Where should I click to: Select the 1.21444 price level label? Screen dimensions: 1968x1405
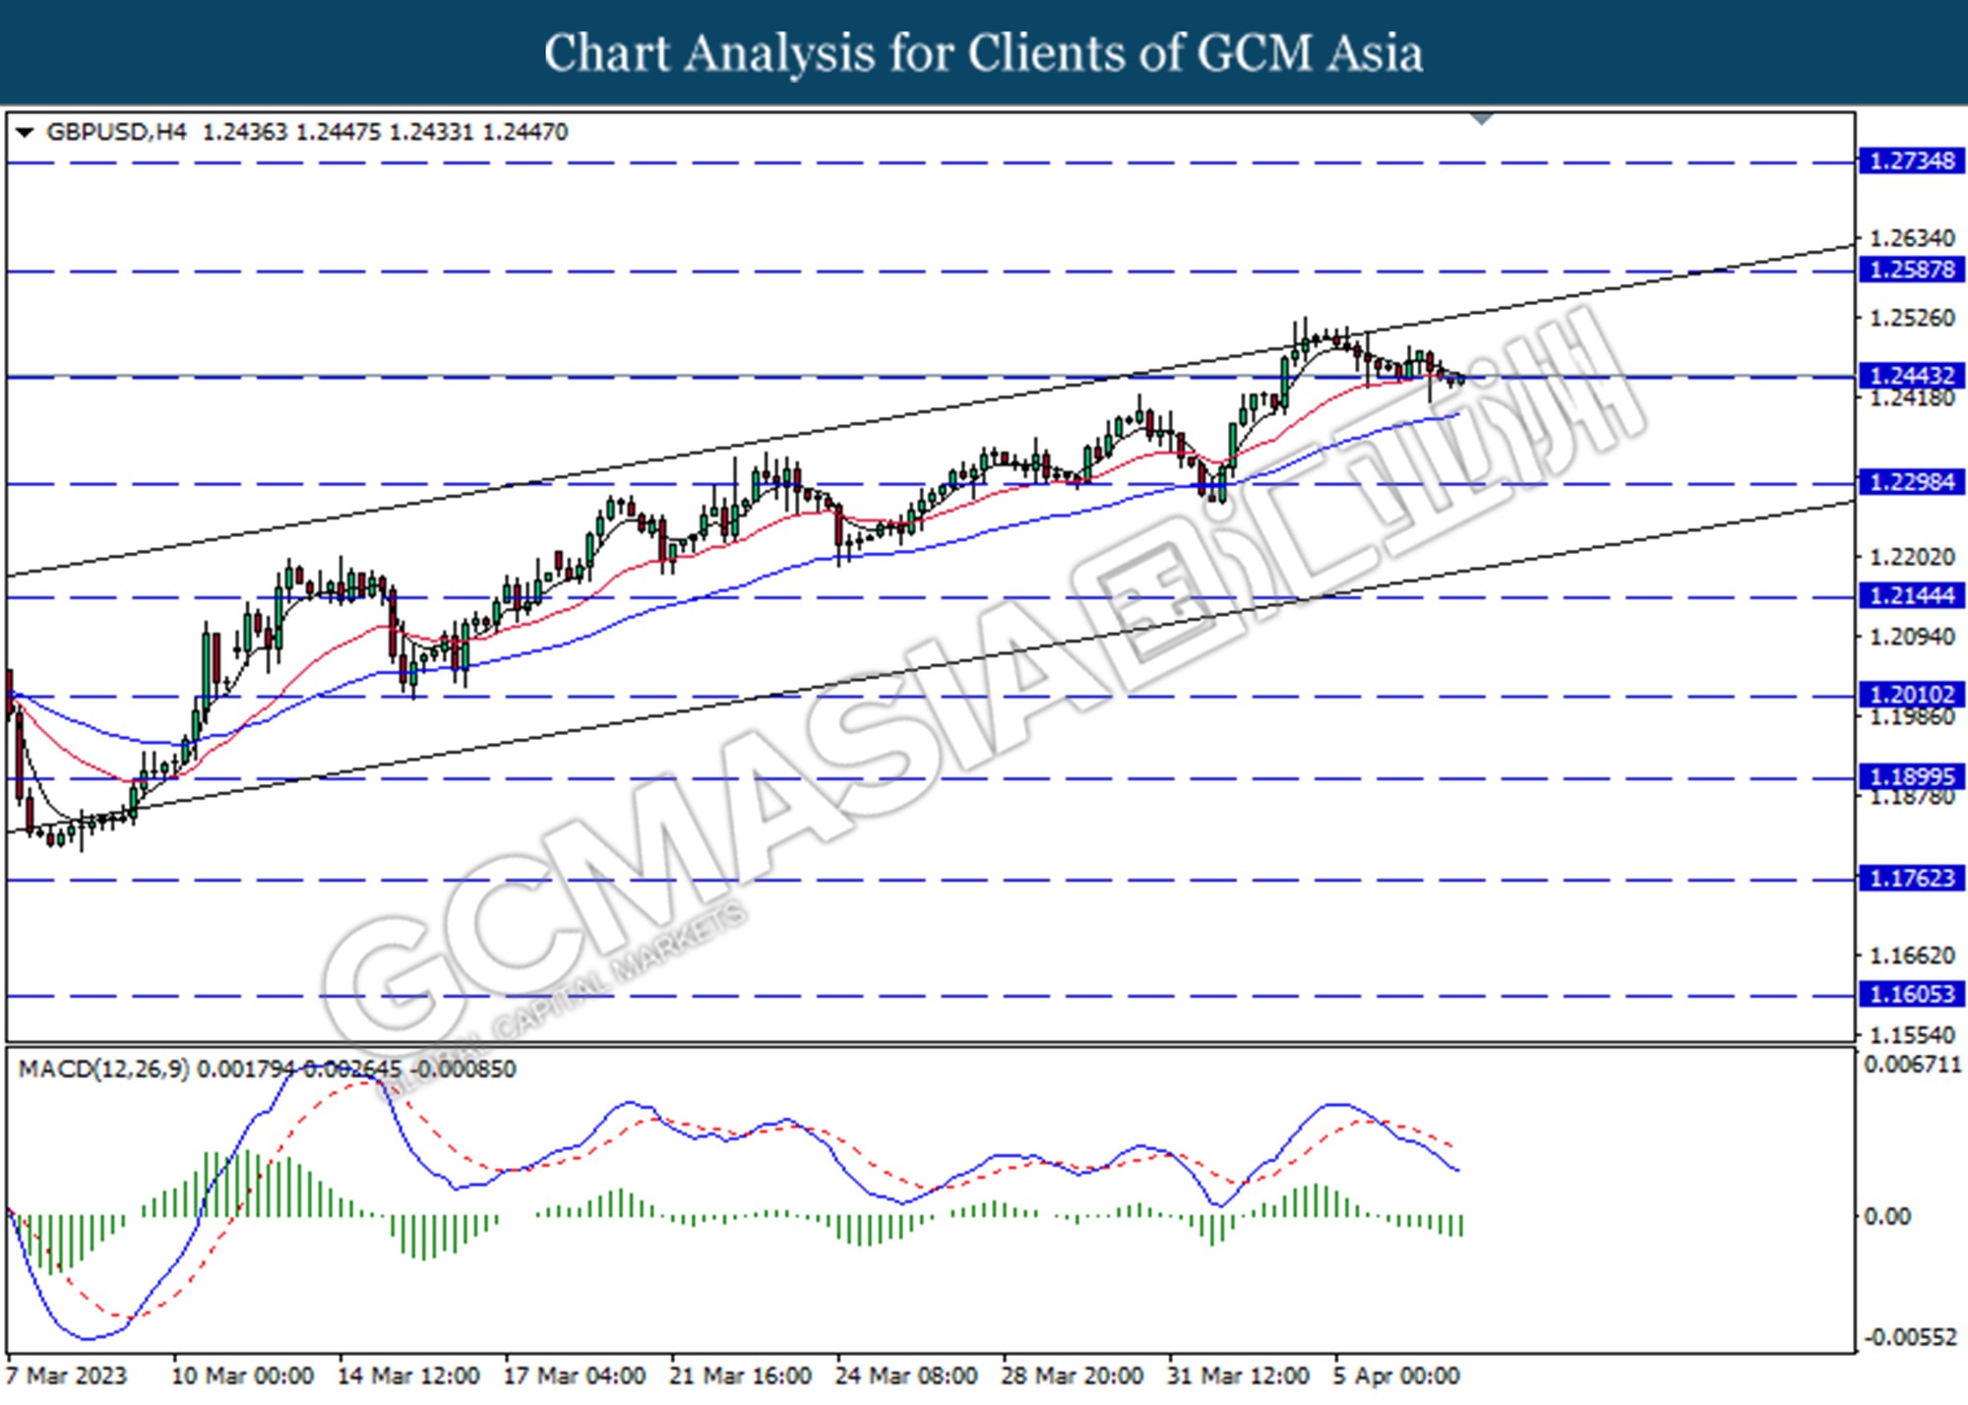coord(1911,595)
